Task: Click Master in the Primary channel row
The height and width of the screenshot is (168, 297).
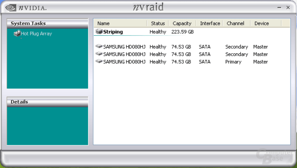Action: [260, 62]
